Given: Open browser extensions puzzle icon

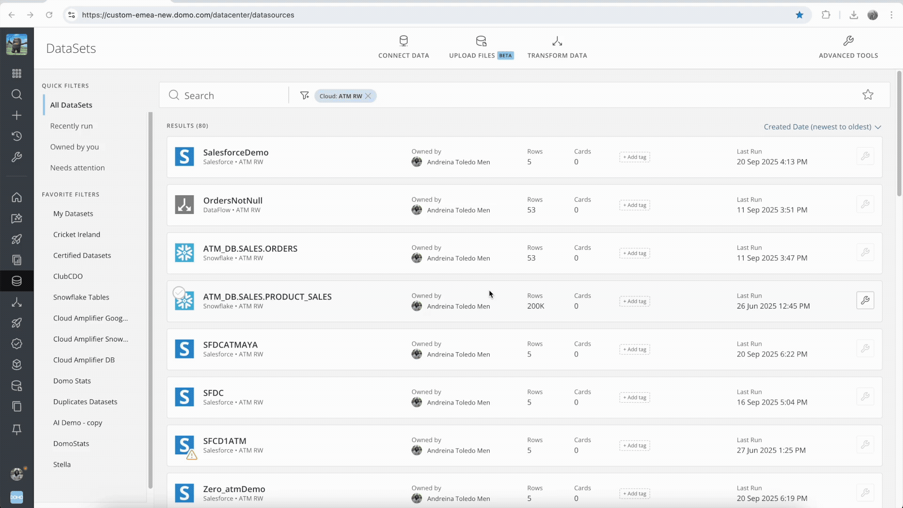Looking at the screenshot, I should coord(826,15).
